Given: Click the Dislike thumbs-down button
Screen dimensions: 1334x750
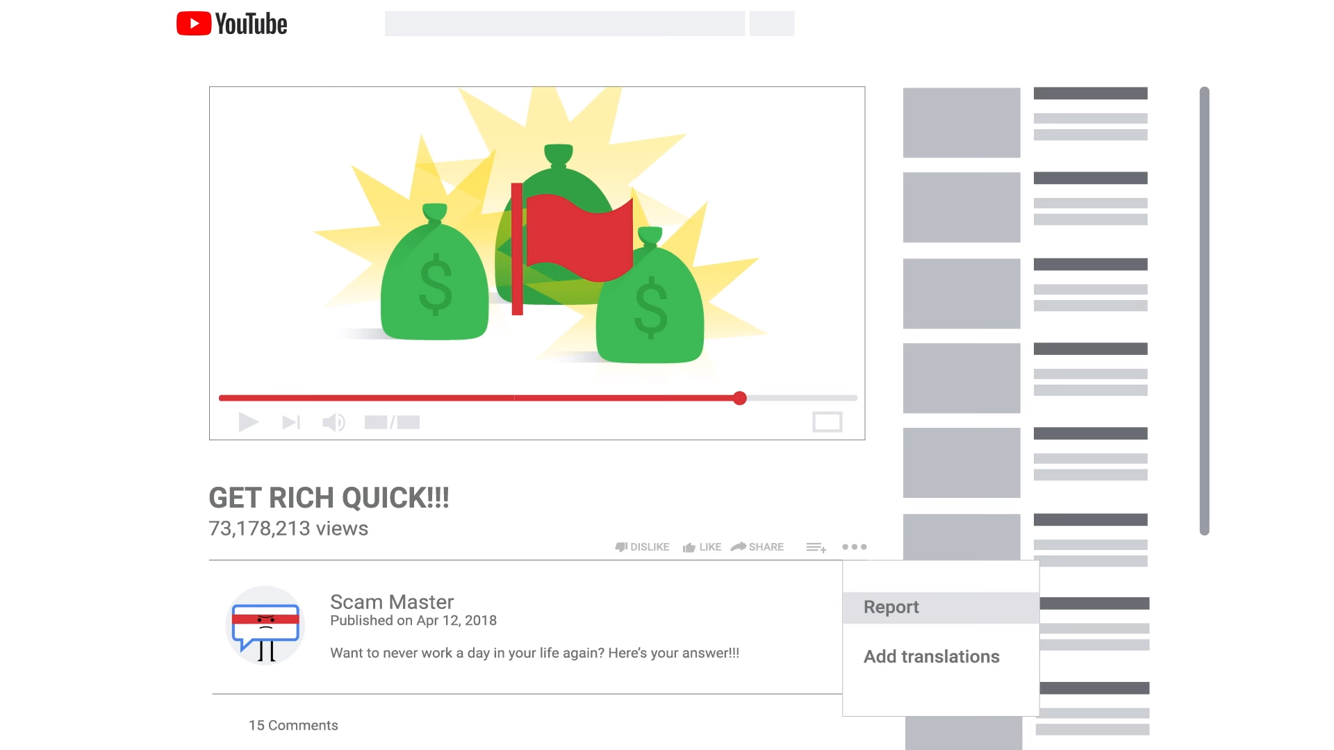Looking at the screenshot, I should (x=642, y=547).
